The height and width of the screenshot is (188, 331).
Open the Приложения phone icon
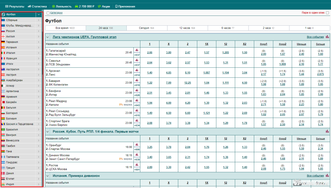[116, 6]
